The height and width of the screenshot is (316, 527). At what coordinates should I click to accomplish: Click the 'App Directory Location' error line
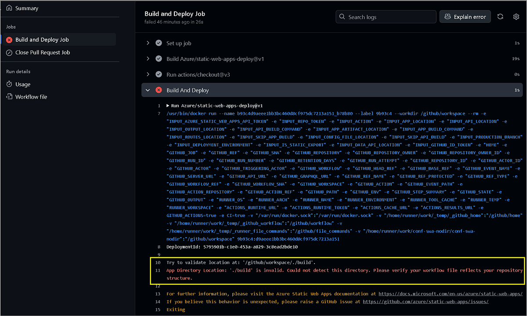click(344, 274)
